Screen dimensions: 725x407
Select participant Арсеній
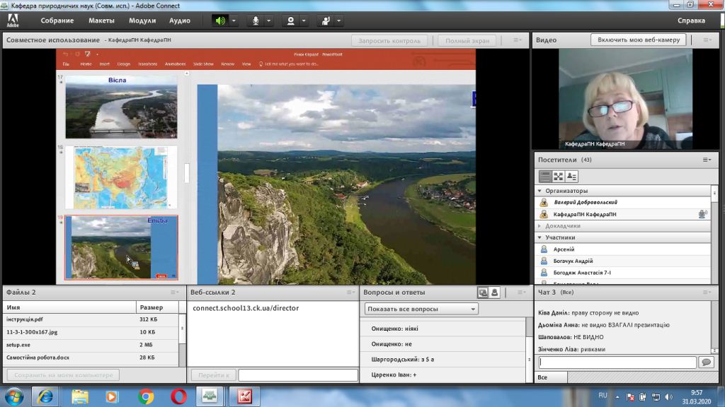623,249
